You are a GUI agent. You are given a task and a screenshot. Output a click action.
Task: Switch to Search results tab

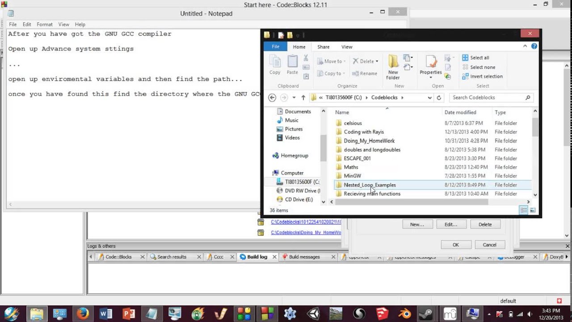[172, 257]
